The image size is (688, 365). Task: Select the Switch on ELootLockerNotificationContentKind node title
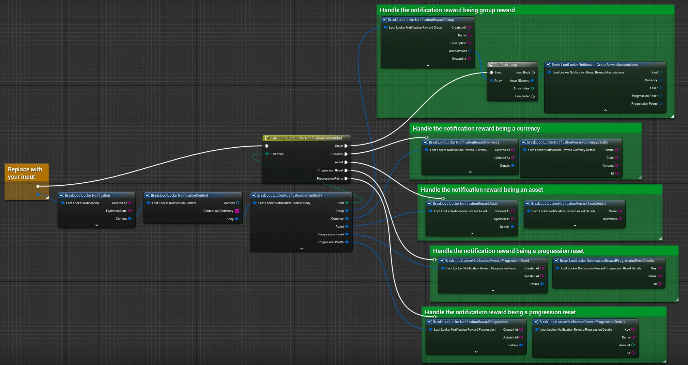(x=306, y=138)
